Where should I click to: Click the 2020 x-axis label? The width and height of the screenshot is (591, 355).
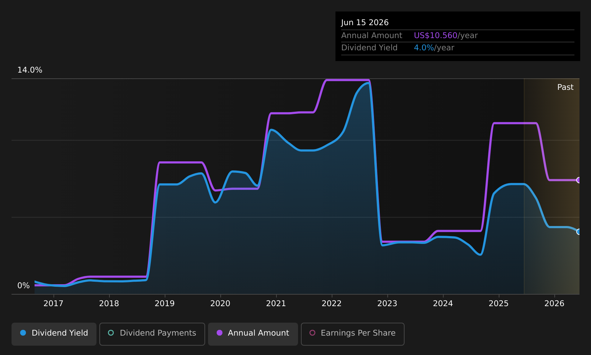220,304
